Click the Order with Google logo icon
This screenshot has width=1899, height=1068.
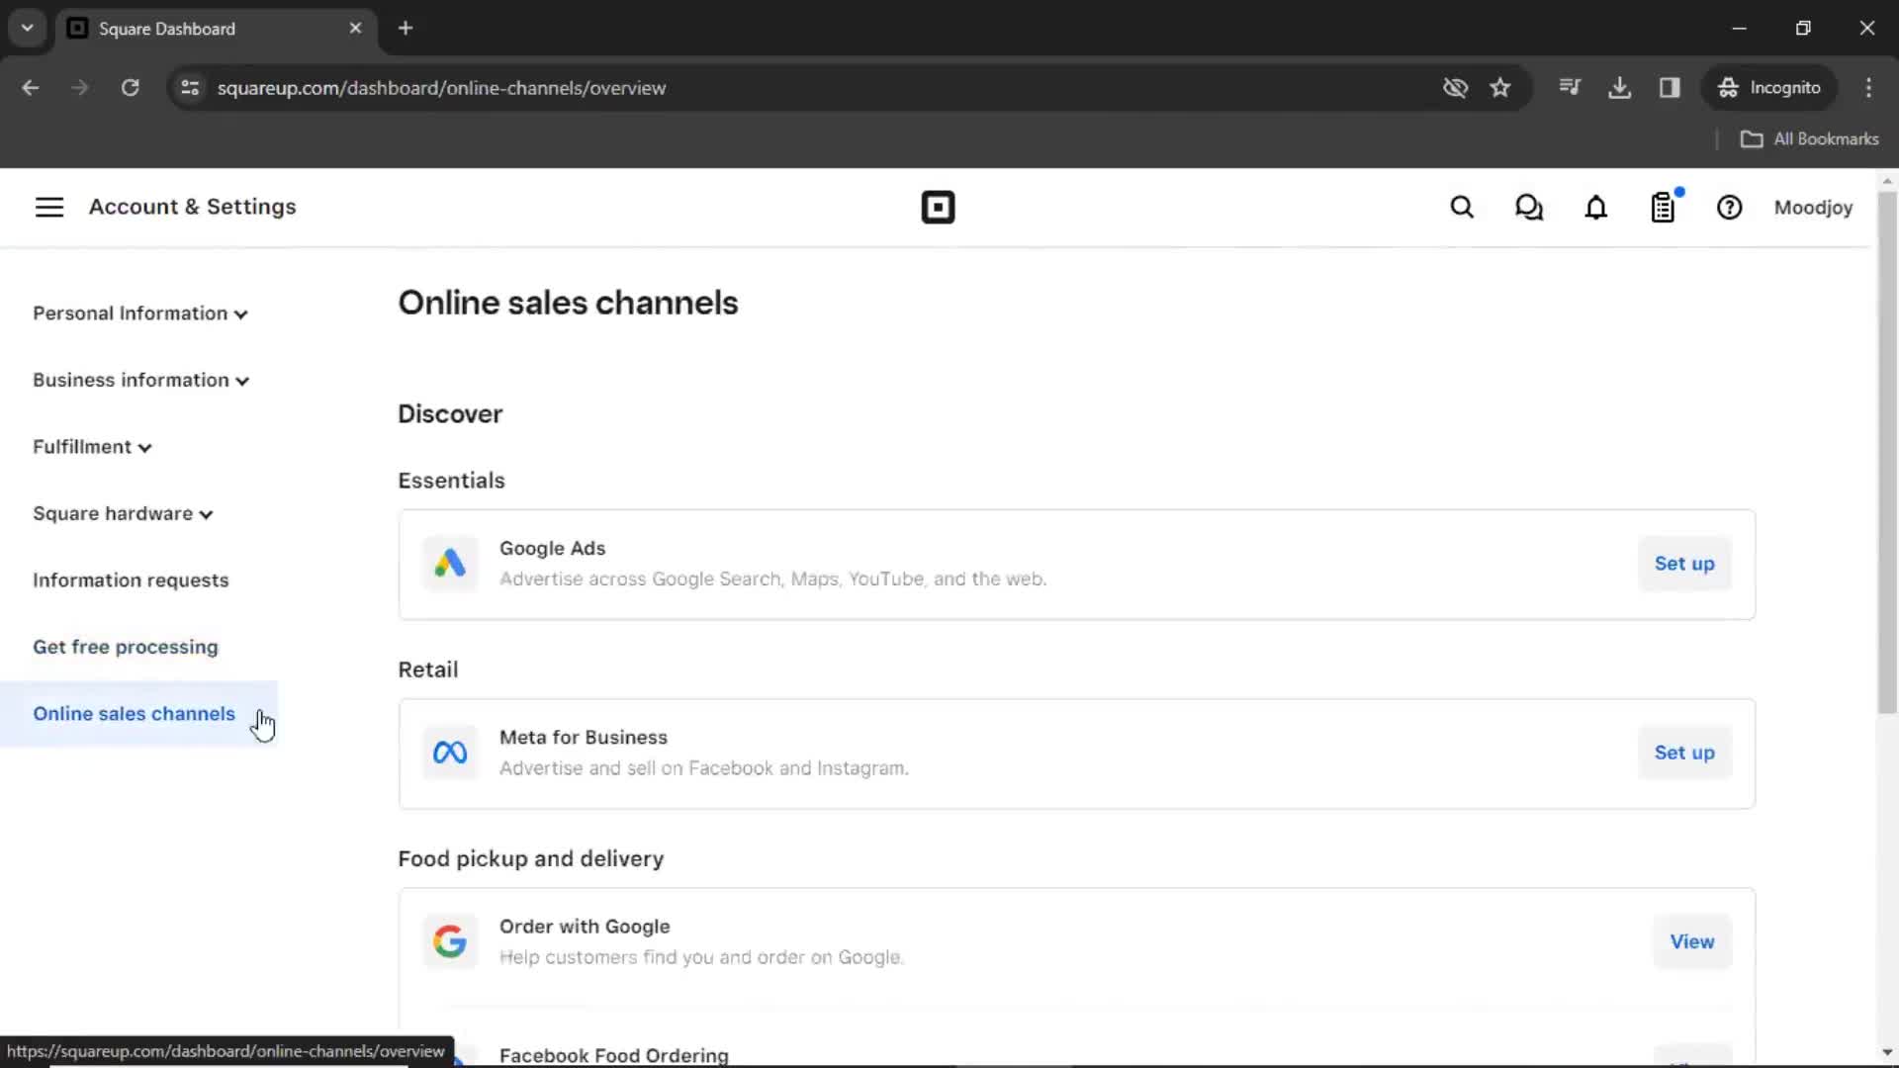tap(450, 941)
